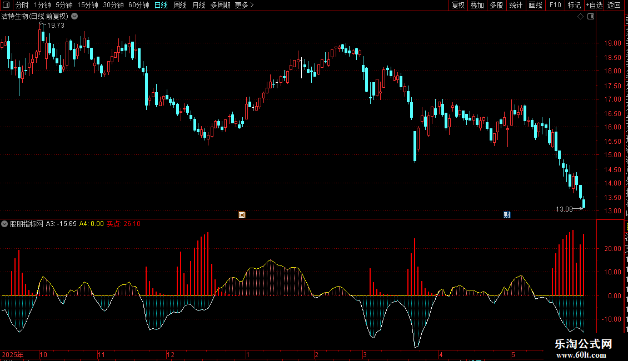Switch to 月线 monthly chart

pyautogui.click(x=198, y=5)
